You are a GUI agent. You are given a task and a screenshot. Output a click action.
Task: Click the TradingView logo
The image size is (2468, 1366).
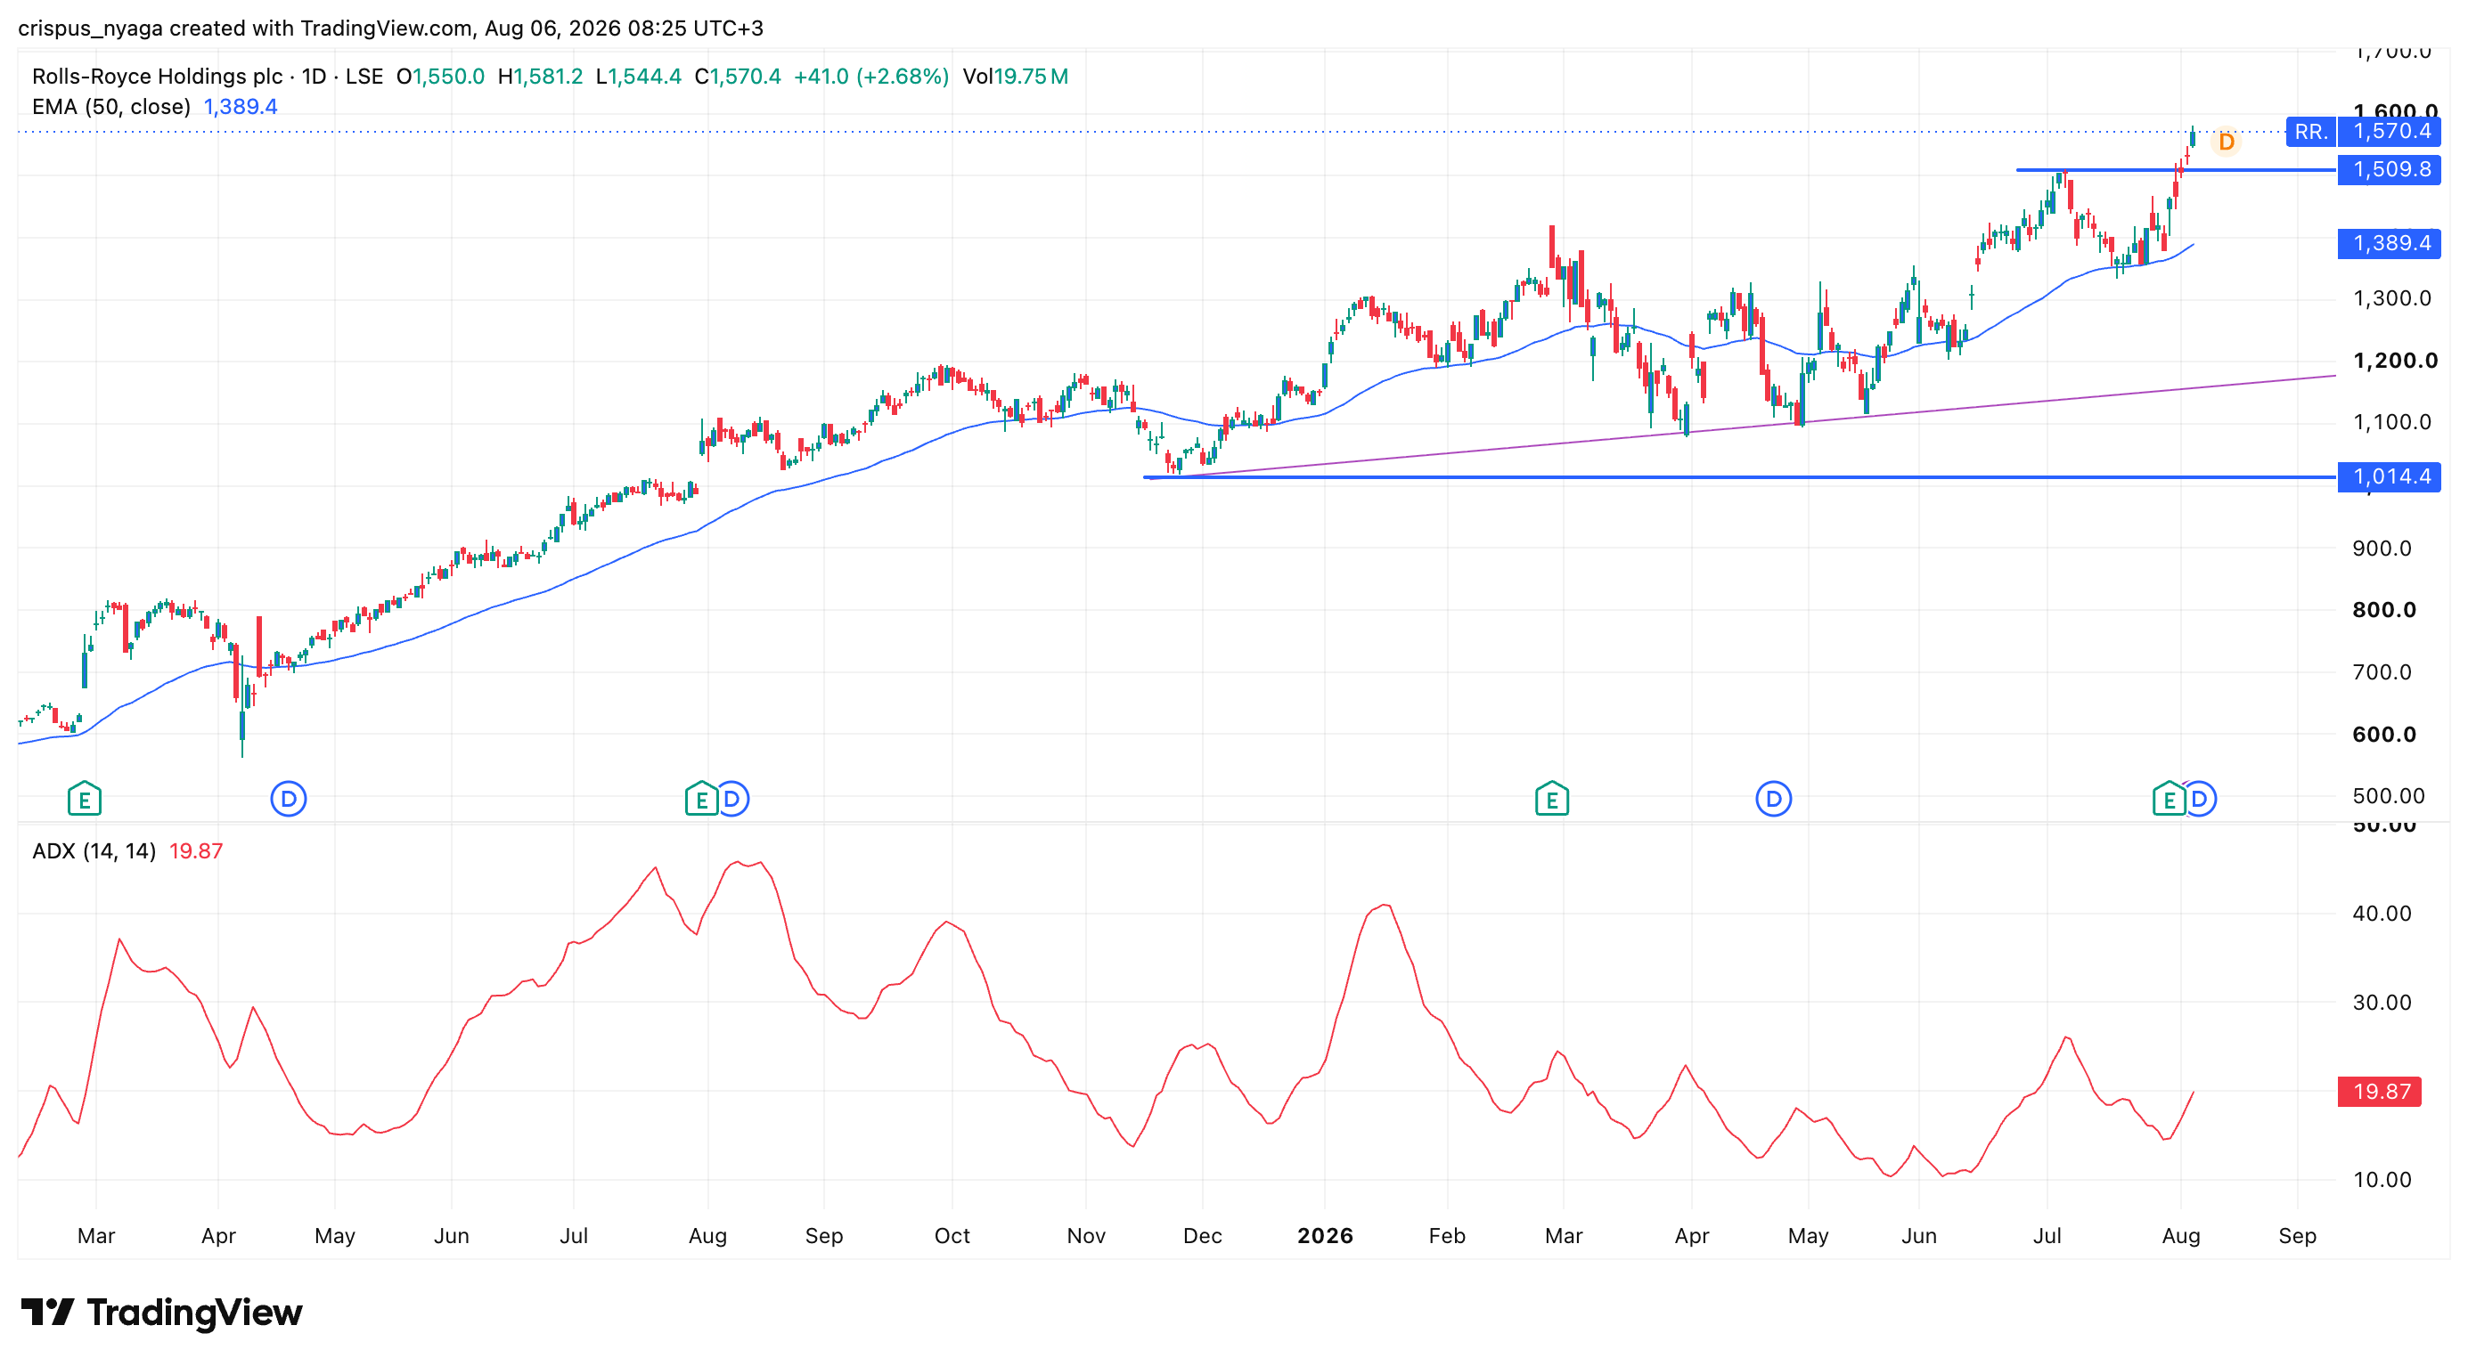coord(161,1313)
